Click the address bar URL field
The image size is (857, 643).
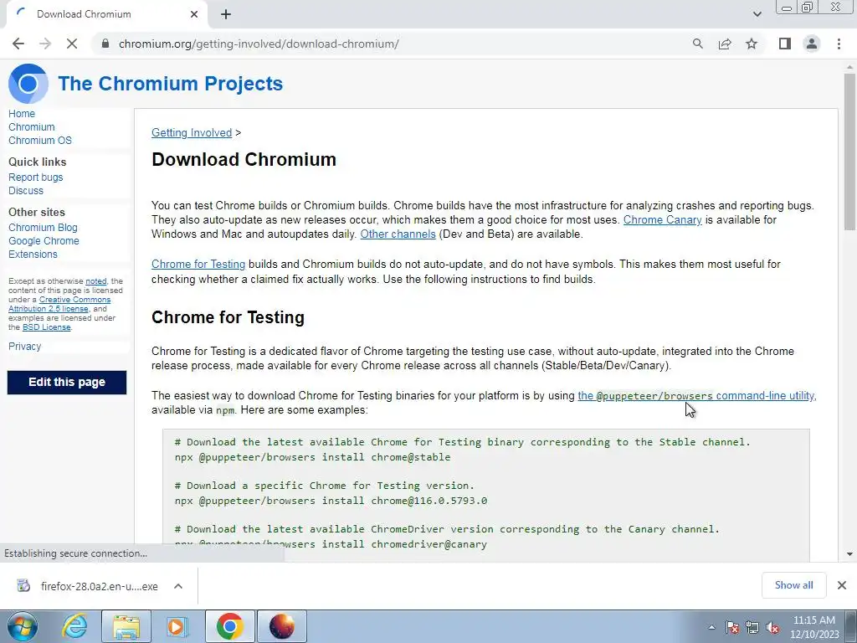(x=393, y=44)
